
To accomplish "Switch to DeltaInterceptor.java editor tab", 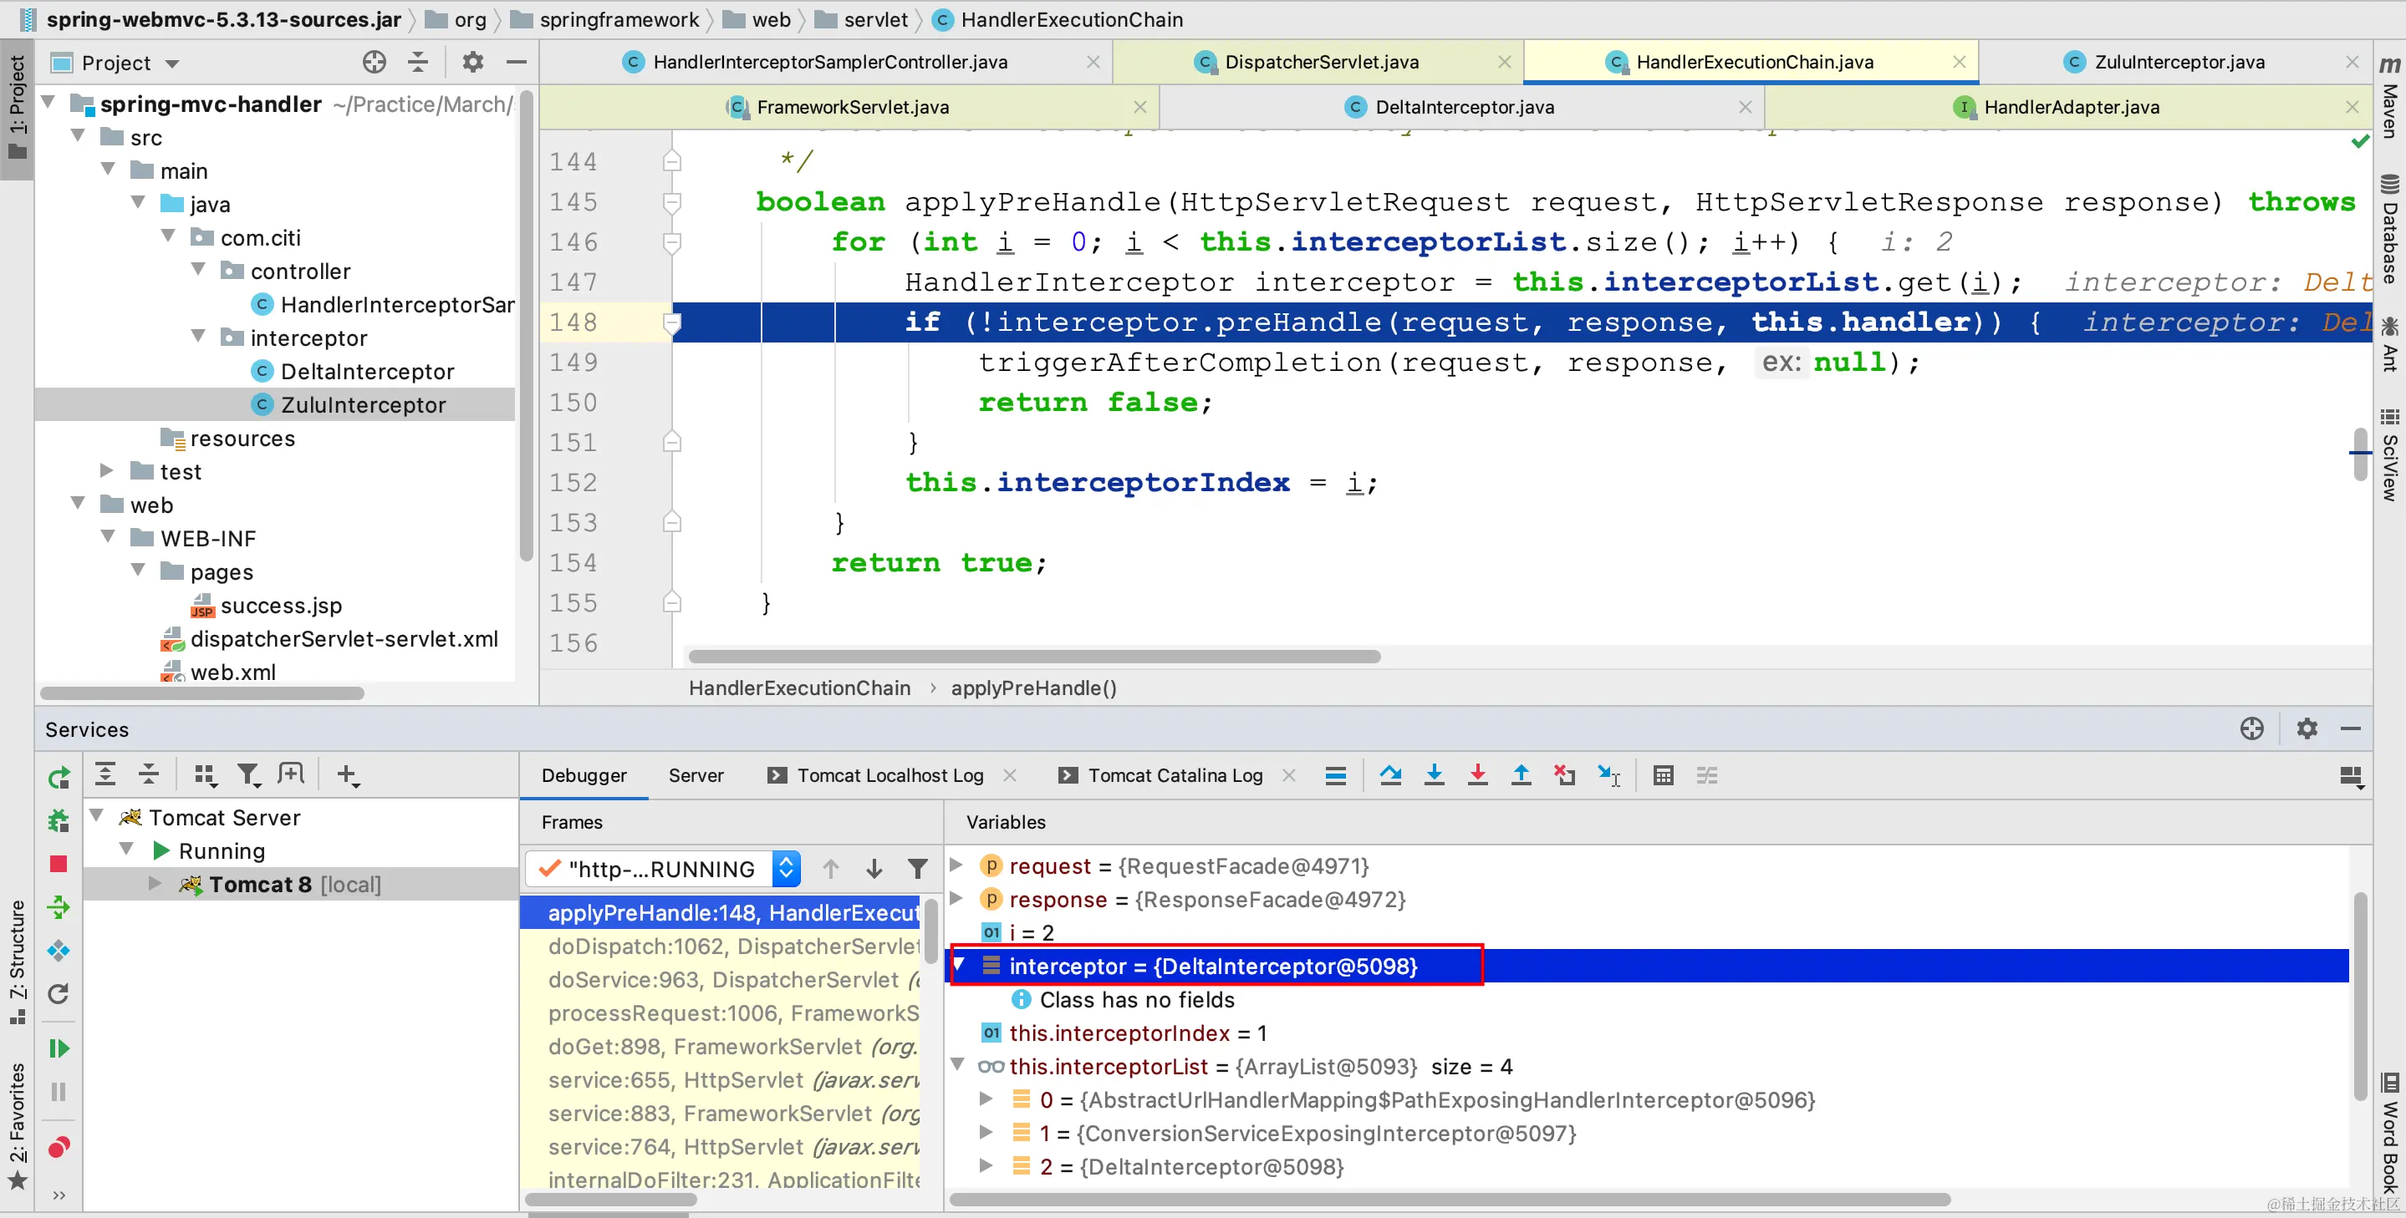I will point(1464,106).
